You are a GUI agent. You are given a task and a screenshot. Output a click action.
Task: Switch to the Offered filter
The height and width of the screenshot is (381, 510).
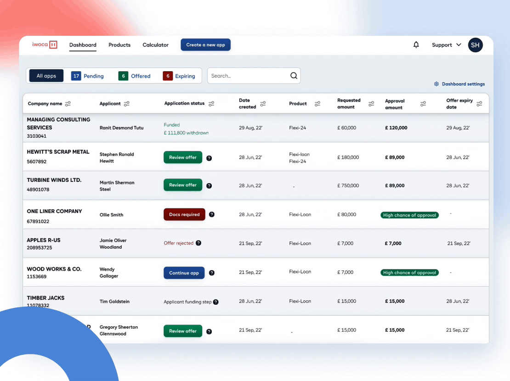(x=135, y=75)
